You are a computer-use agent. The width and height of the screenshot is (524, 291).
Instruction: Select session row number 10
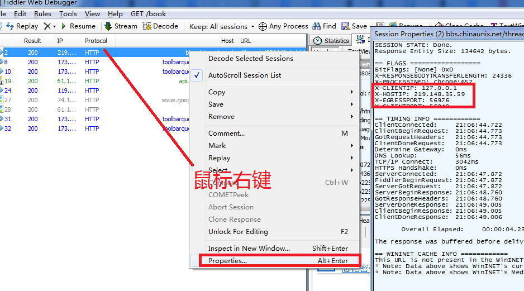pos(94,71)
